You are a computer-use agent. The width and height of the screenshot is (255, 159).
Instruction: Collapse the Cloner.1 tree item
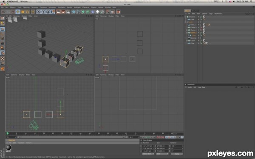pyautogui.click(x=186, y=17)
